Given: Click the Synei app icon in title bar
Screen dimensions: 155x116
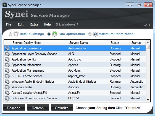Looking at the screenshot, I should pyautogui.click(x=5, y=5).
